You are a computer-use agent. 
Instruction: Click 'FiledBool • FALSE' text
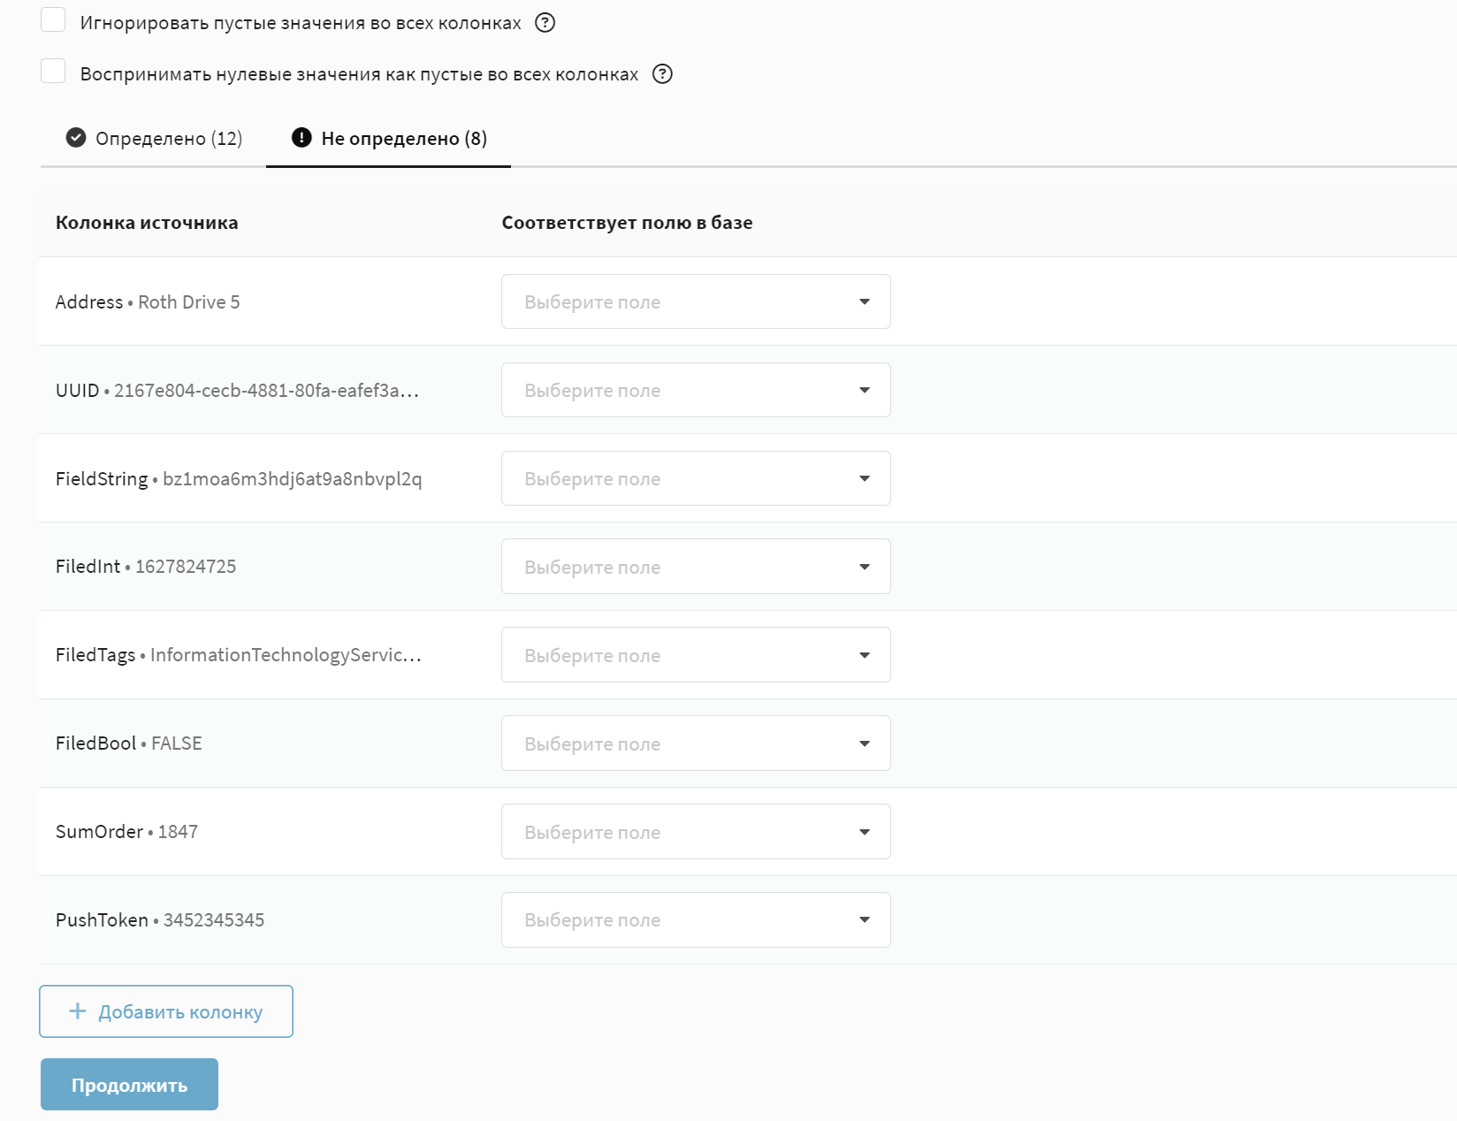tap(129, 744)
